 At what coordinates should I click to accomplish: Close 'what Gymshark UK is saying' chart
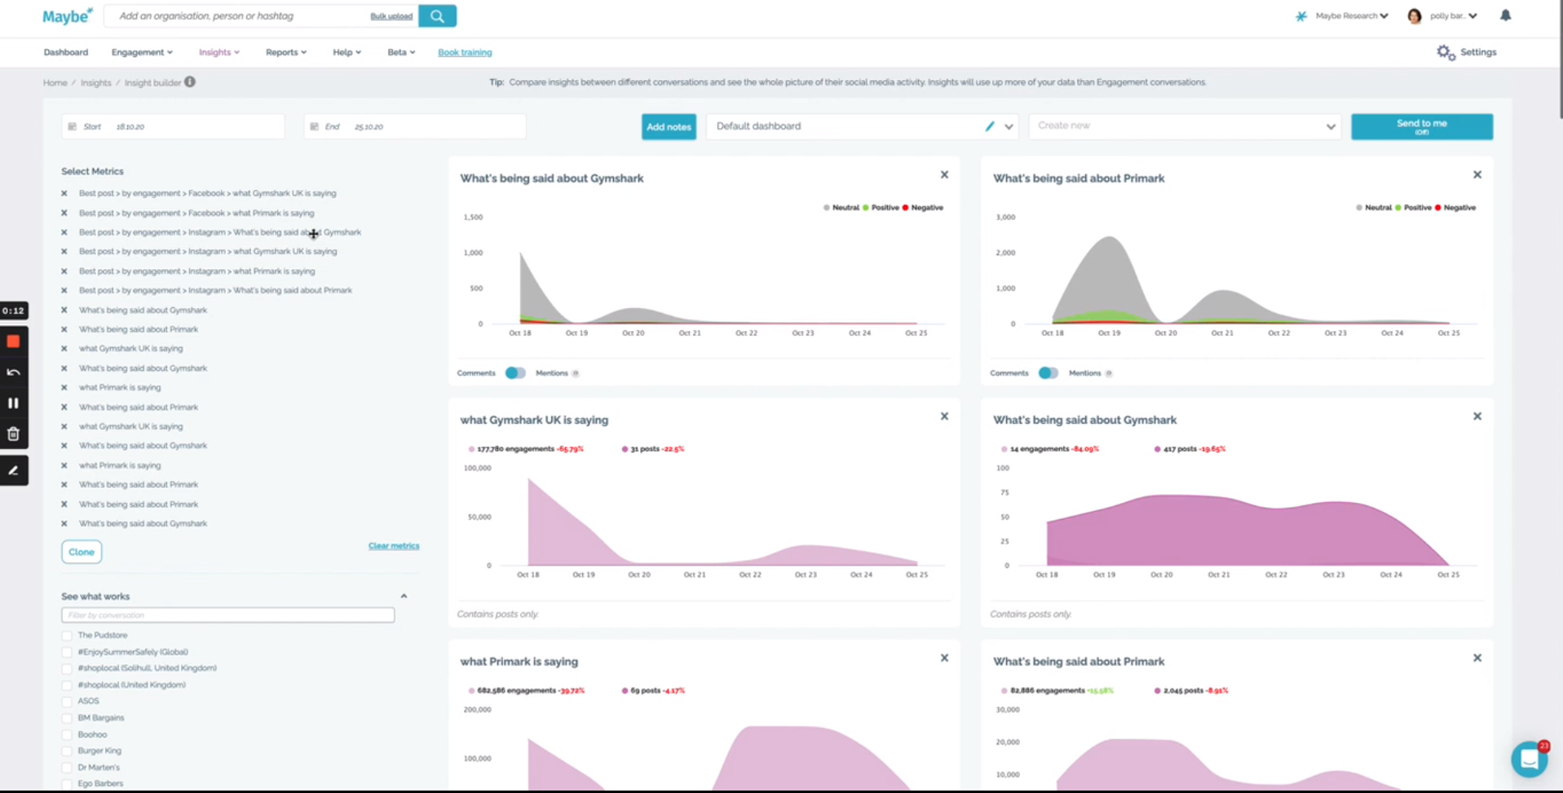coord(944,416)
